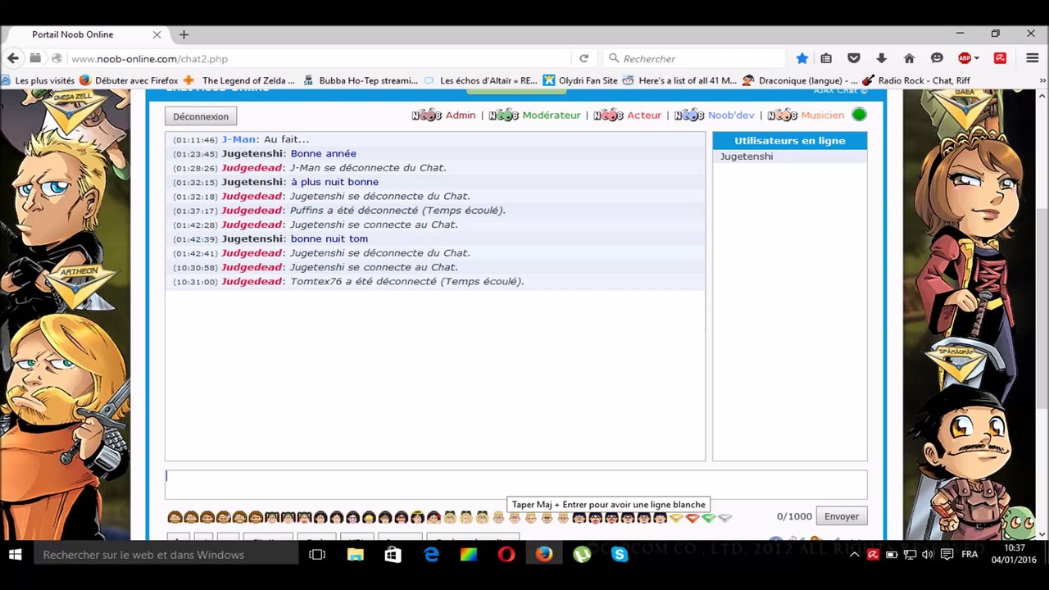The image size is (1049, 590).
Task: Click the message 'bonne nuit tom'
Action: coord(329,238)
